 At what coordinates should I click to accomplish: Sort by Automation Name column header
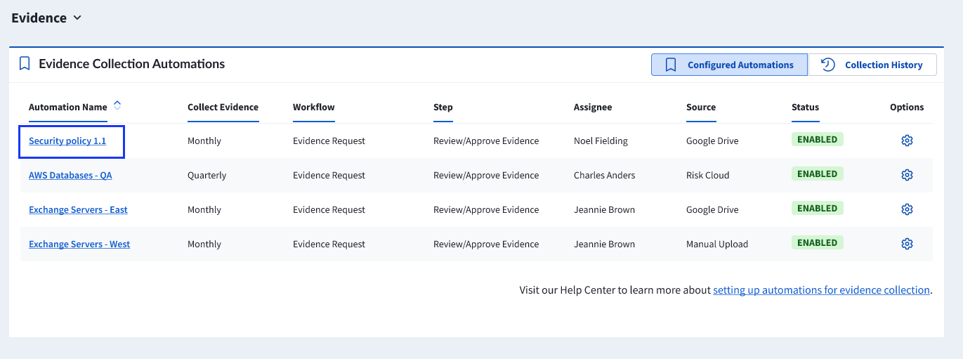[68, 107]
